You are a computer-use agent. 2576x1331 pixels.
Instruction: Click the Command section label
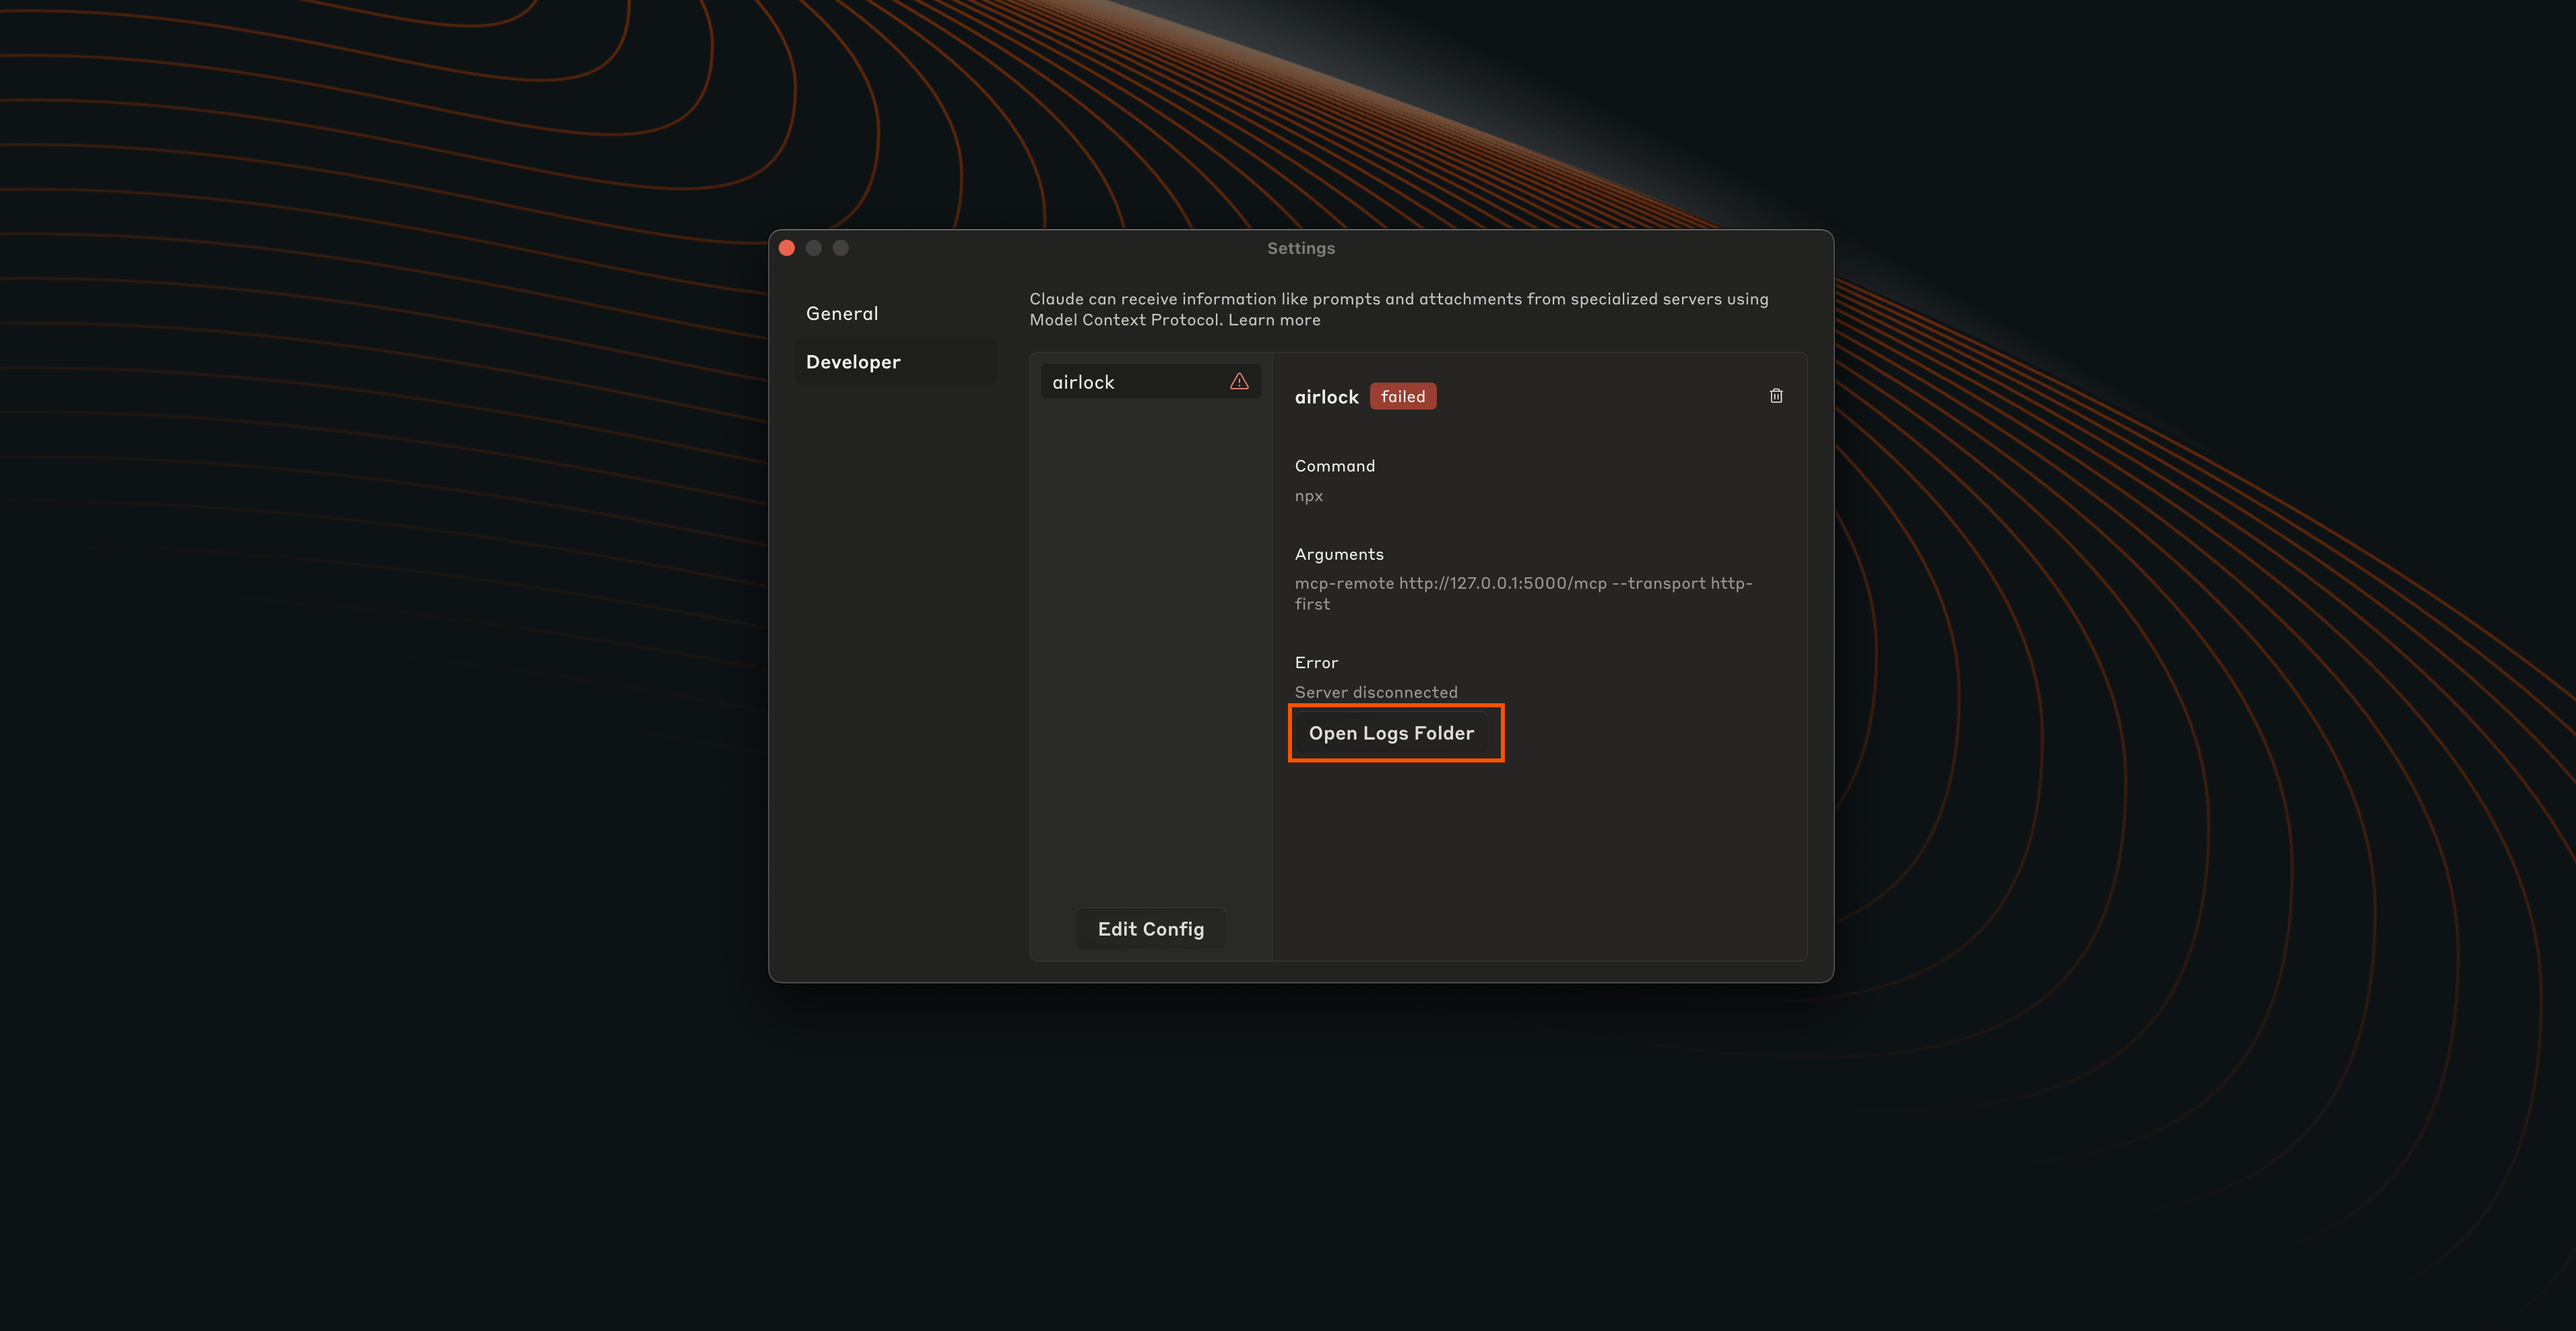[1334, 465]
